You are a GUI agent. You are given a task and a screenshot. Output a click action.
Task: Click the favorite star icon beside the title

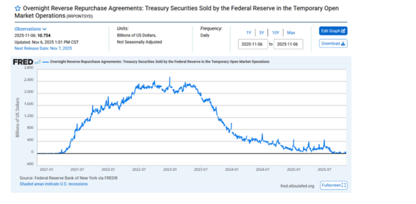pyautogui.click(x=18, y=8)
